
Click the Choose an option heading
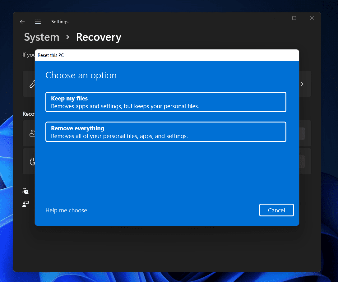coord(81,75)
